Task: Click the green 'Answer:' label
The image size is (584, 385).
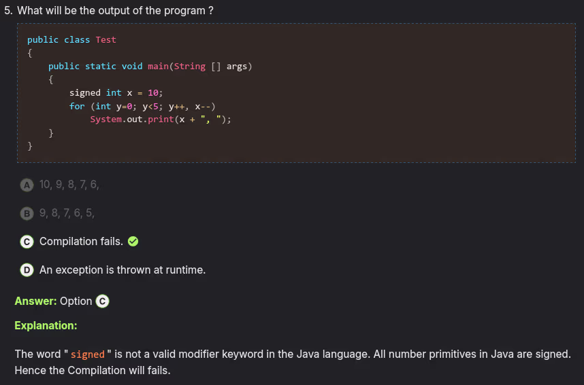Action: (36, 301)
